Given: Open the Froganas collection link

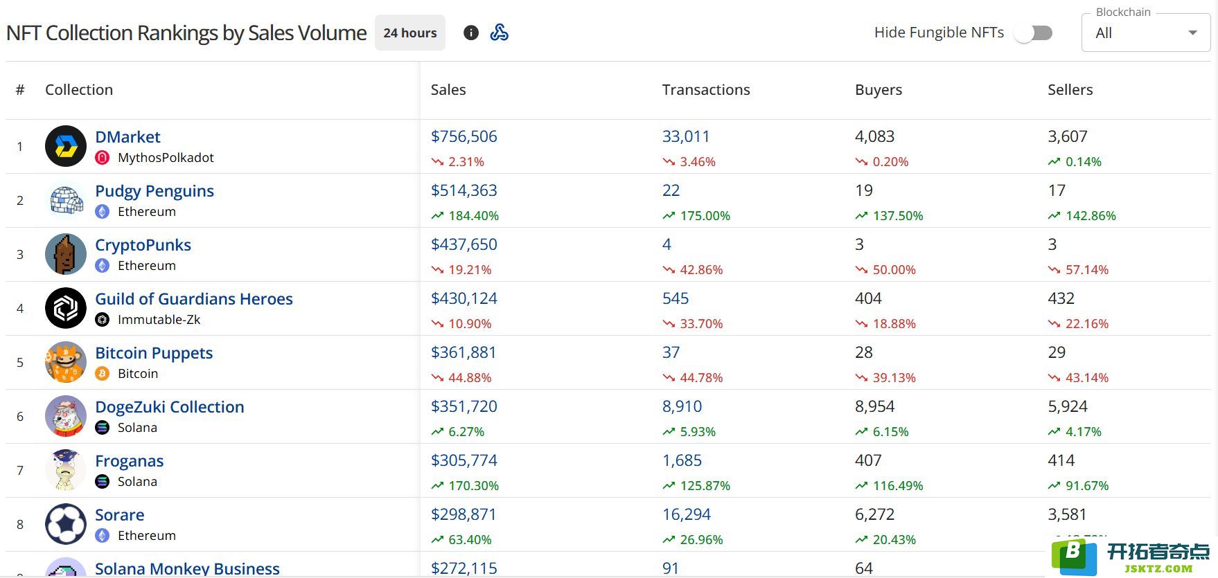Looking at the screenshot, I should (x=130, y=461).
